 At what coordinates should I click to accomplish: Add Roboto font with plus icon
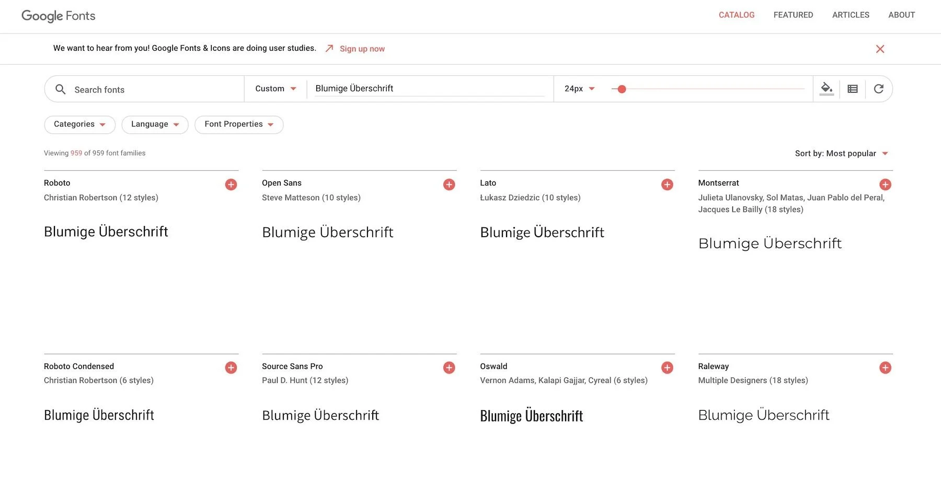pyautogui.click(x=231, y=184)
